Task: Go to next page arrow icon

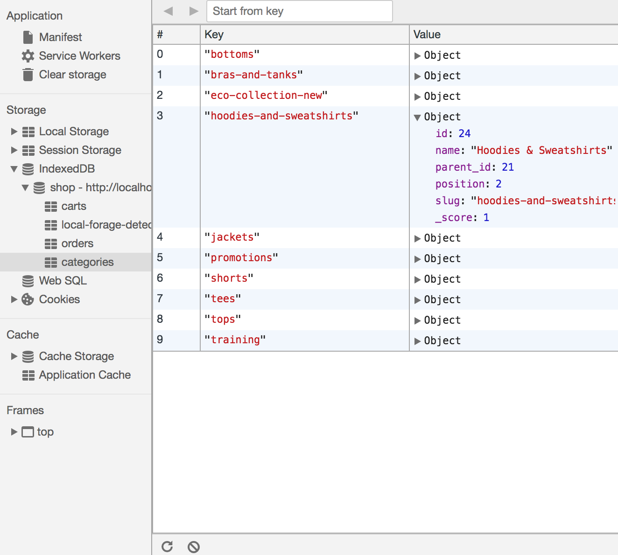Action: 194,11
